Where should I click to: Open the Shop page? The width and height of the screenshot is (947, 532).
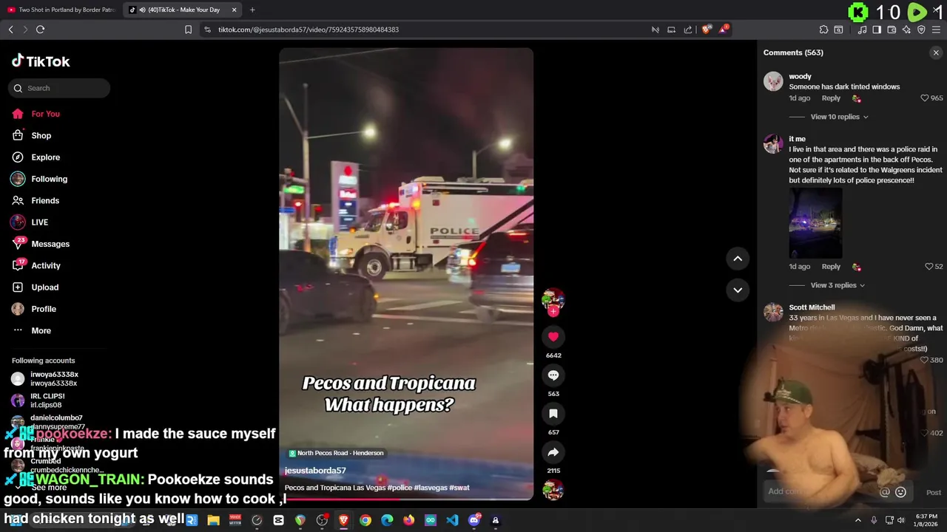(41, 135)
